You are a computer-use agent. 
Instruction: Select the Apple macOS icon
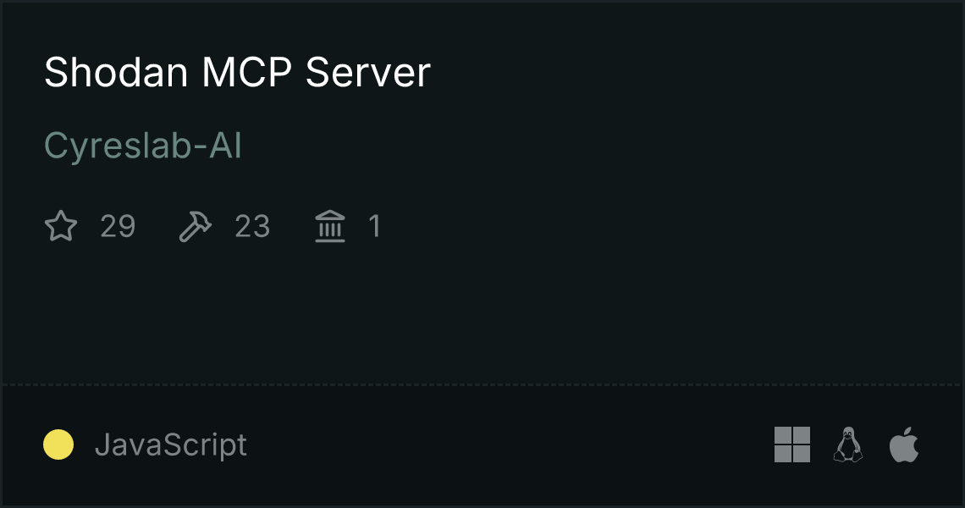coord(904,444)
